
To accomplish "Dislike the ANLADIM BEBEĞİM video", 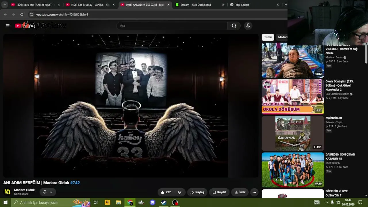I will click(180, 192).
